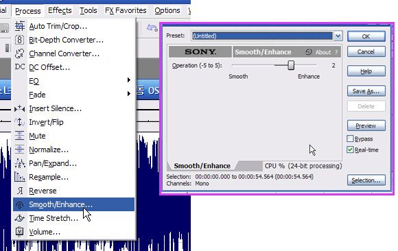This screenshot has width=398, height=251.
Task: Click the Mute icon in Process menu
Action: coord(19,136)
